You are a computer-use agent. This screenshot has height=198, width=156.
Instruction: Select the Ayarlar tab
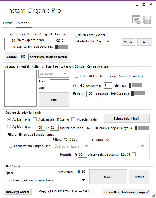tap(23, 23)
